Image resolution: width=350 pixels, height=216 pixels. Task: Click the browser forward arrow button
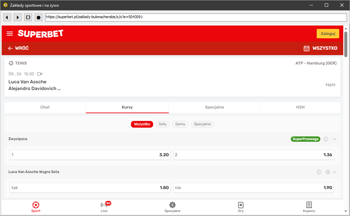(x=17, y=17)
